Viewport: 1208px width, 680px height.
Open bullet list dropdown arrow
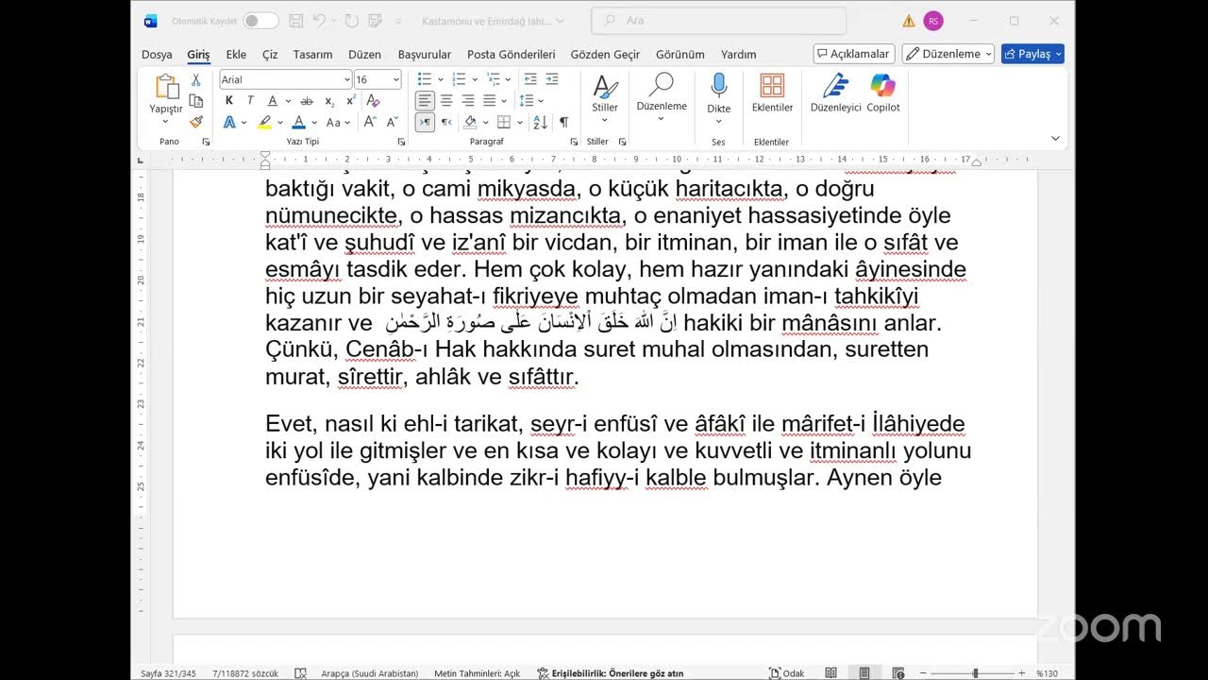[439, 79]
